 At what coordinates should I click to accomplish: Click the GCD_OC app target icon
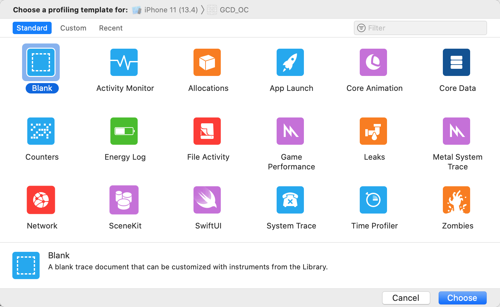(212, 10)
